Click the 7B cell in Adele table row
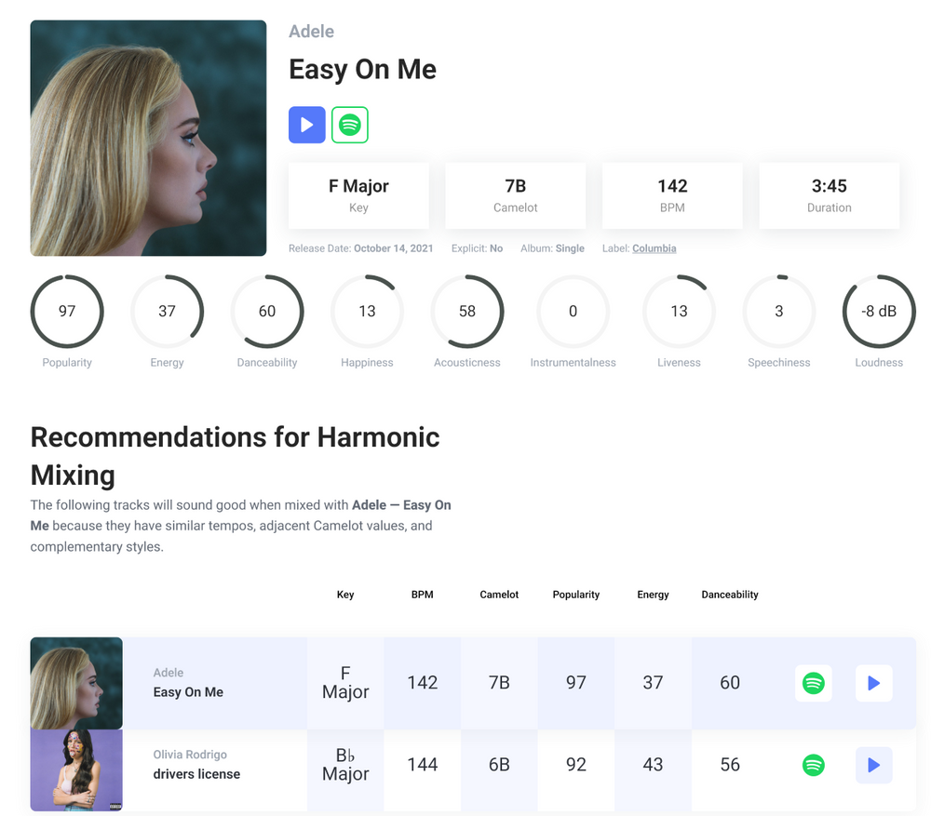This screenshot has height=816, width=931. click(x=499, y=683)
